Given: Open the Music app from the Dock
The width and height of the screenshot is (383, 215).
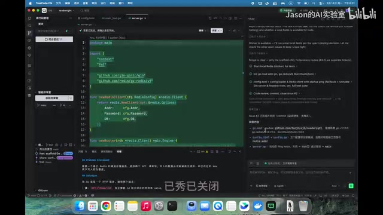Looking at the screenshot, I should click(145, 206).
